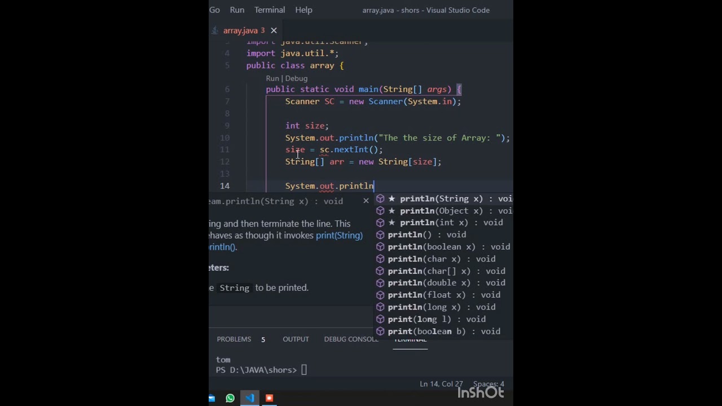Choose println(Object x) suggestion
This screenshot has width=722, height=406.
pos(444,210)
